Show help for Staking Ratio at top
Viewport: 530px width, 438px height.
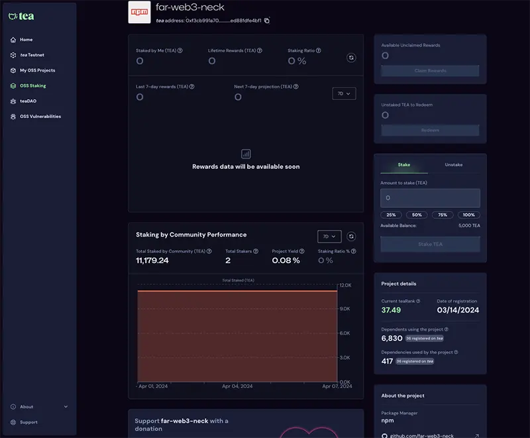pos(319,51)
